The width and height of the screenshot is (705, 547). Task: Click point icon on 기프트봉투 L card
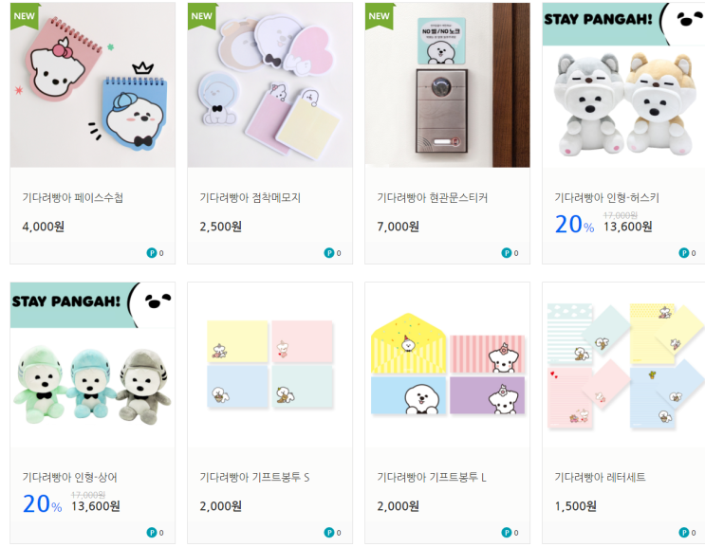point(507,533)
